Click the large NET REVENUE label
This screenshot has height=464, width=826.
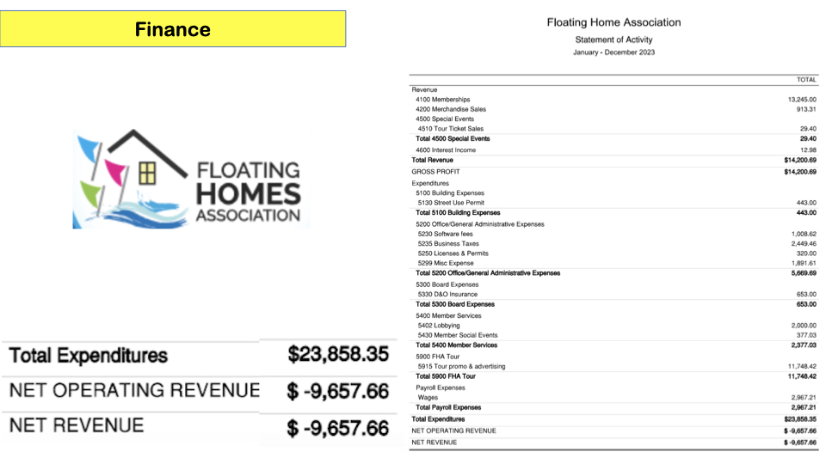(x=77, y=425)
